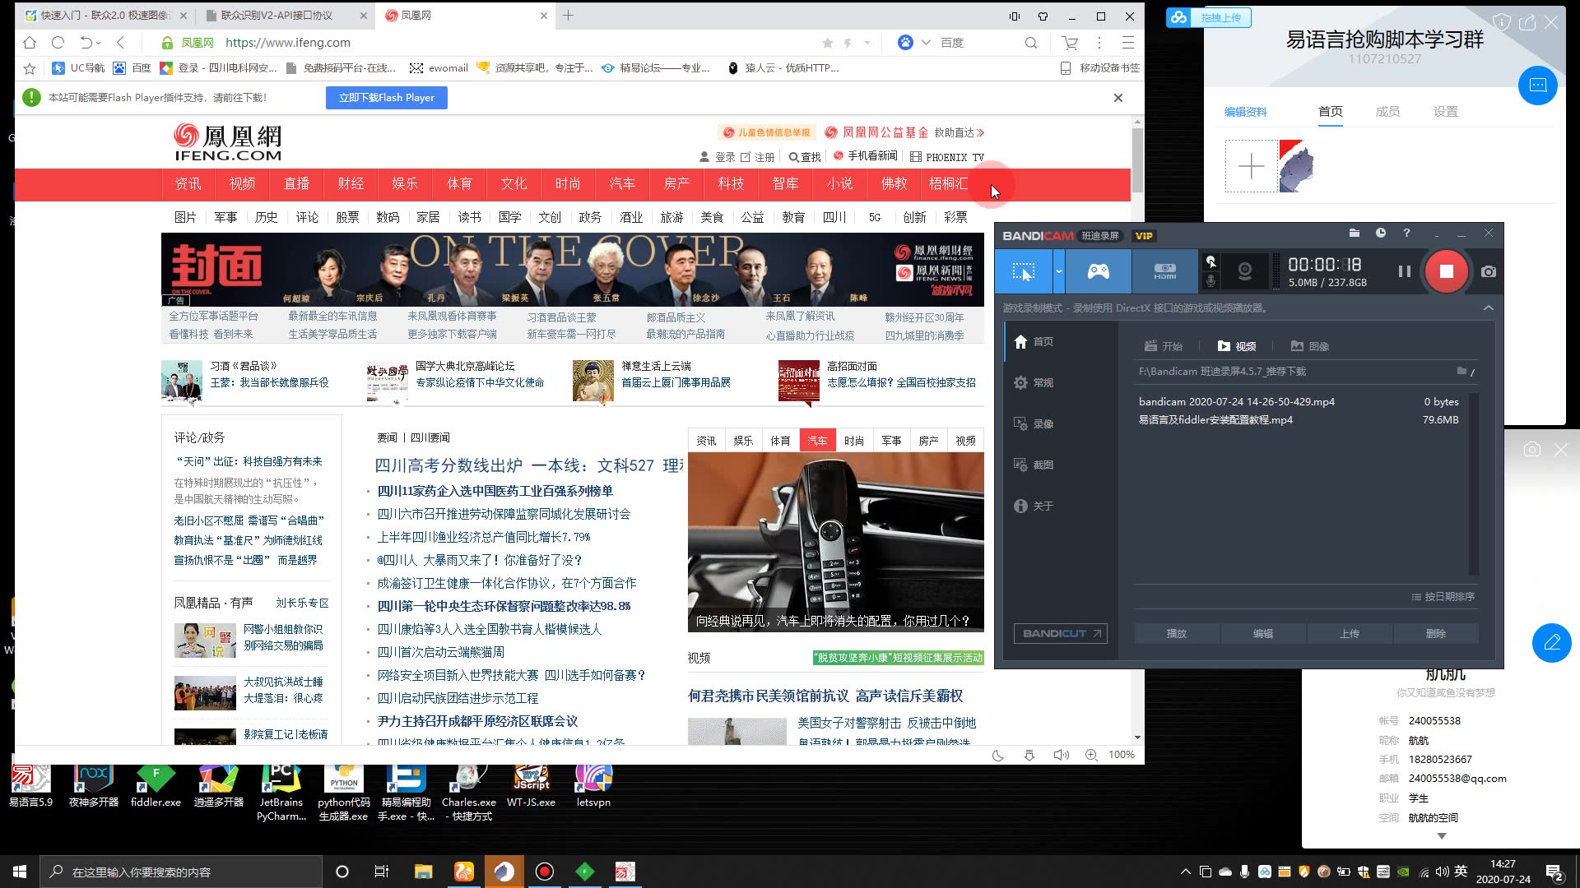Open the 截图 settings in Bandicam sidebar

pos(1034,465)
